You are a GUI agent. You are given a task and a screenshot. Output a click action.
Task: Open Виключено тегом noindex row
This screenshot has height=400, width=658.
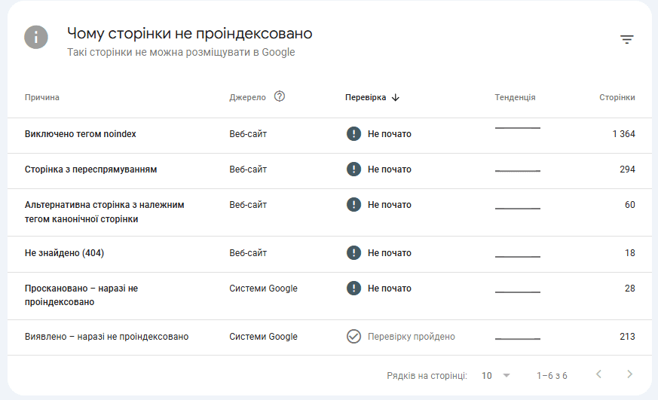point(81,134)
